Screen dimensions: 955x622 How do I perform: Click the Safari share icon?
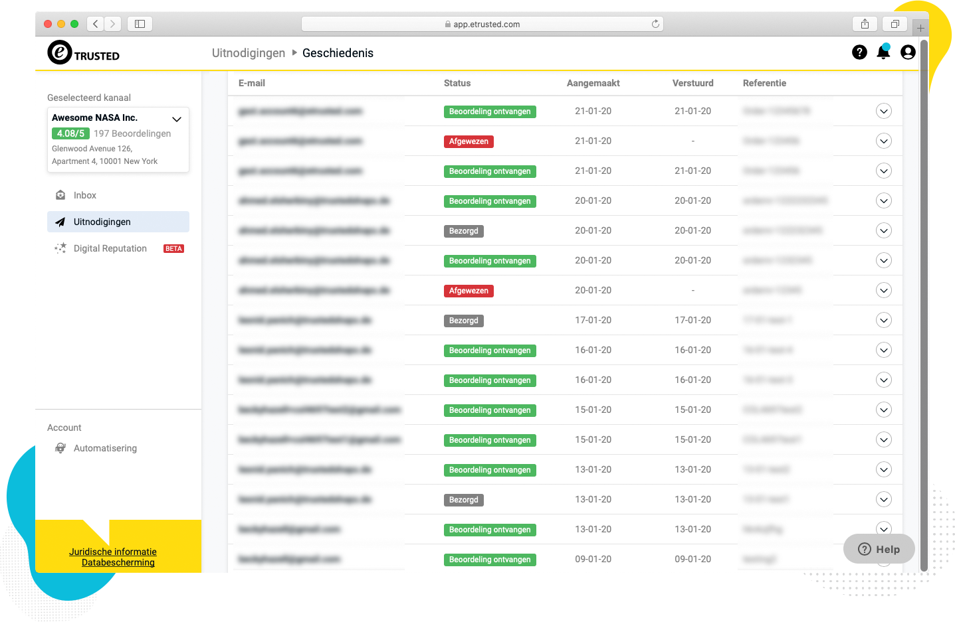click(865, 24)
